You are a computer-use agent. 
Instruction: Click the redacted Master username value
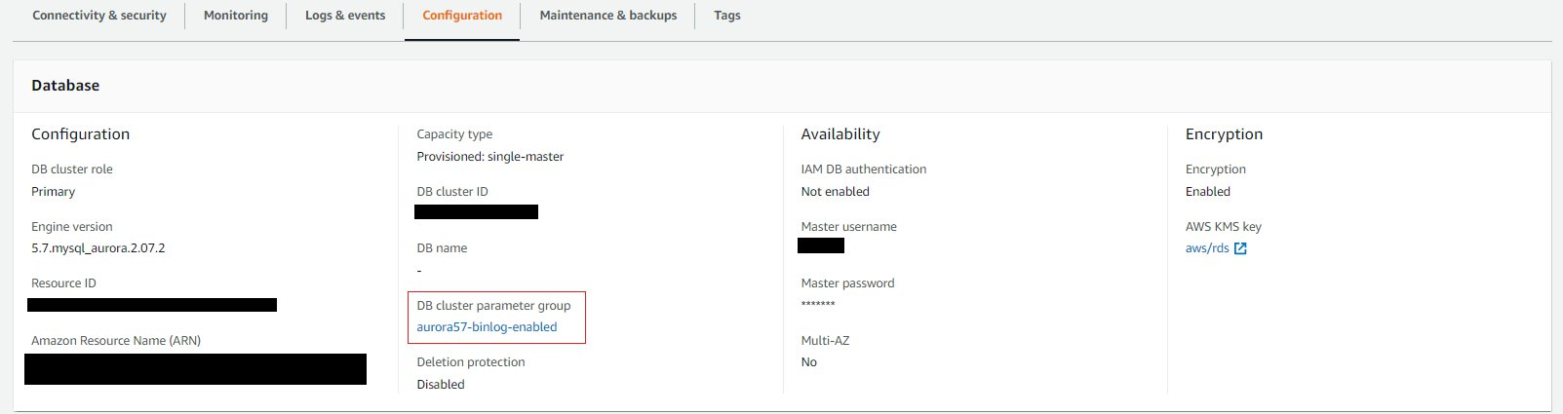[x=821, y=245]
